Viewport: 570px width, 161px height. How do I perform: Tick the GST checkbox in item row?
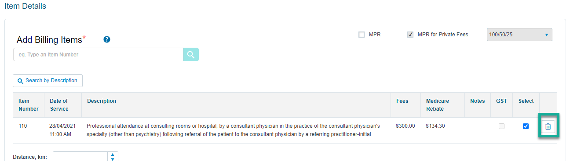point(501,126)
